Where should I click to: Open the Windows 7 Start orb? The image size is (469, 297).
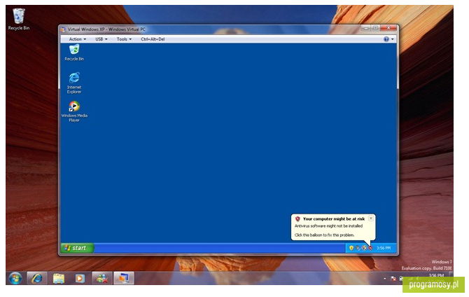point(15,279)
